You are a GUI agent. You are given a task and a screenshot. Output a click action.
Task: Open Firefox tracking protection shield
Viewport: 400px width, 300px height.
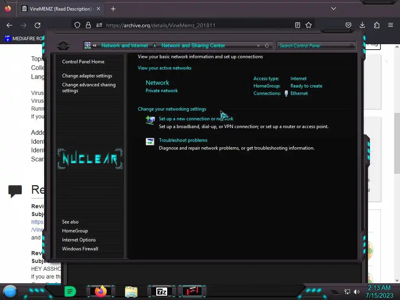pos(77,25)
